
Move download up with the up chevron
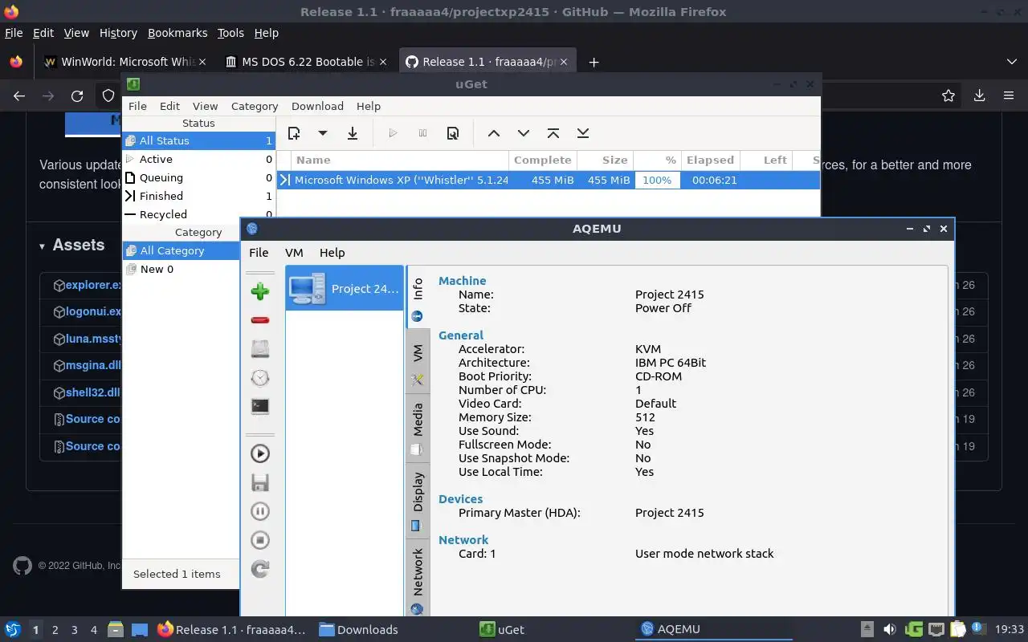pyautogui.click(x=494, y=133)
